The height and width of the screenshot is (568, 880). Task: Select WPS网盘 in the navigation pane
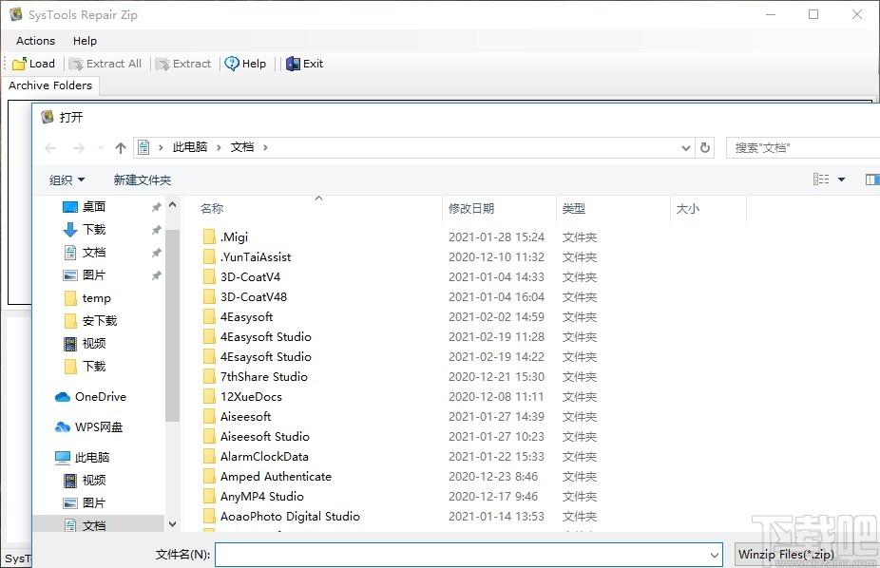(x=98, y=427)
